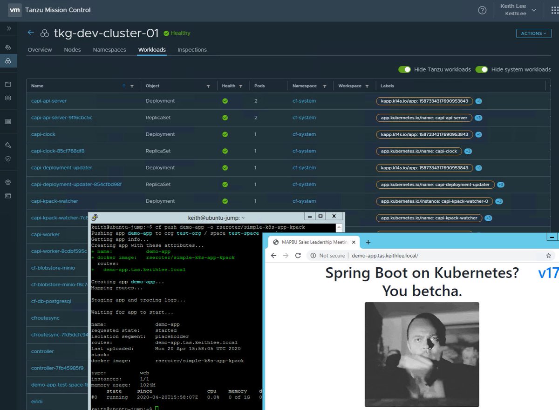Toggle Hide system workloads switch
This screenshot has height=410, width=559.
[x=482, y=69]
